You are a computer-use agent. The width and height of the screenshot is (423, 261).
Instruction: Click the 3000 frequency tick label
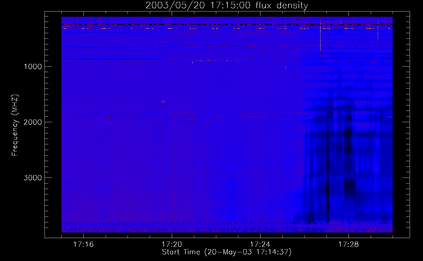click(x=33, y=177)
